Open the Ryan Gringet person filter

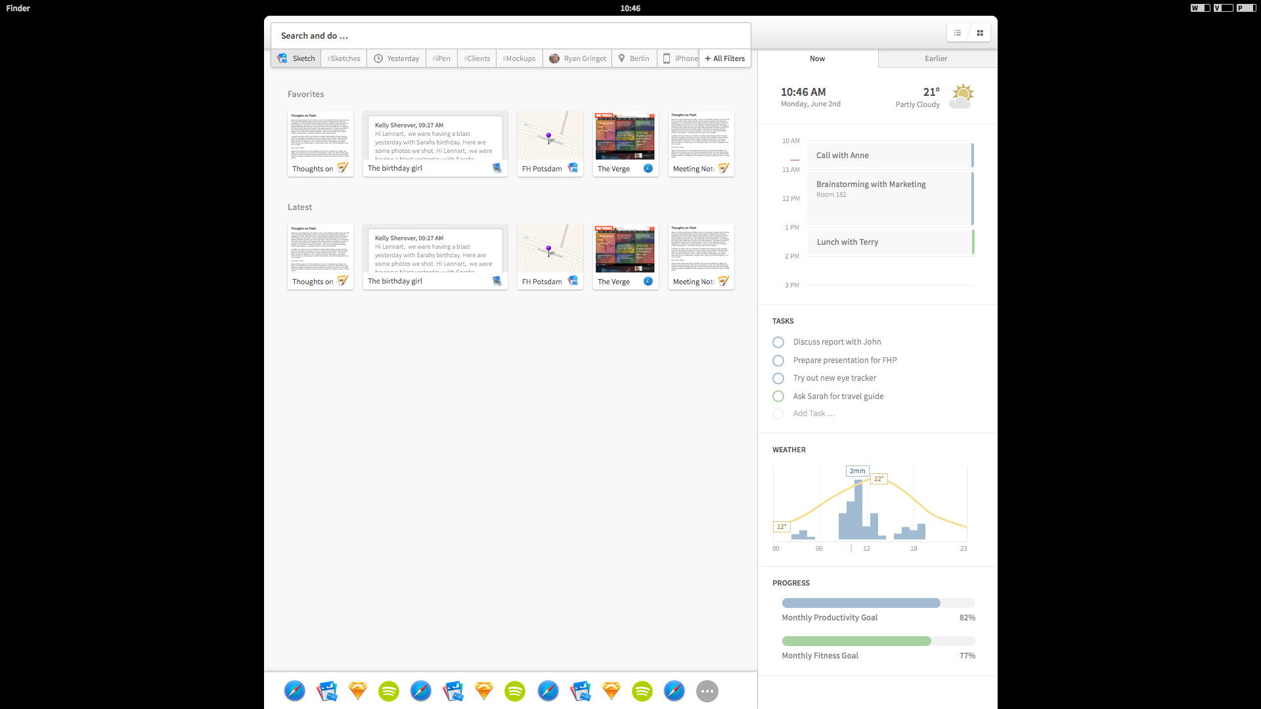[x=577, y=58]
